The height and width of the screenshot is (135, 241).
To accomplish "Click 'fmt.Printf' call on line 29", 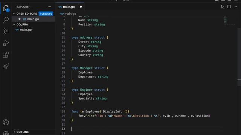I will [x=87, y=116].
